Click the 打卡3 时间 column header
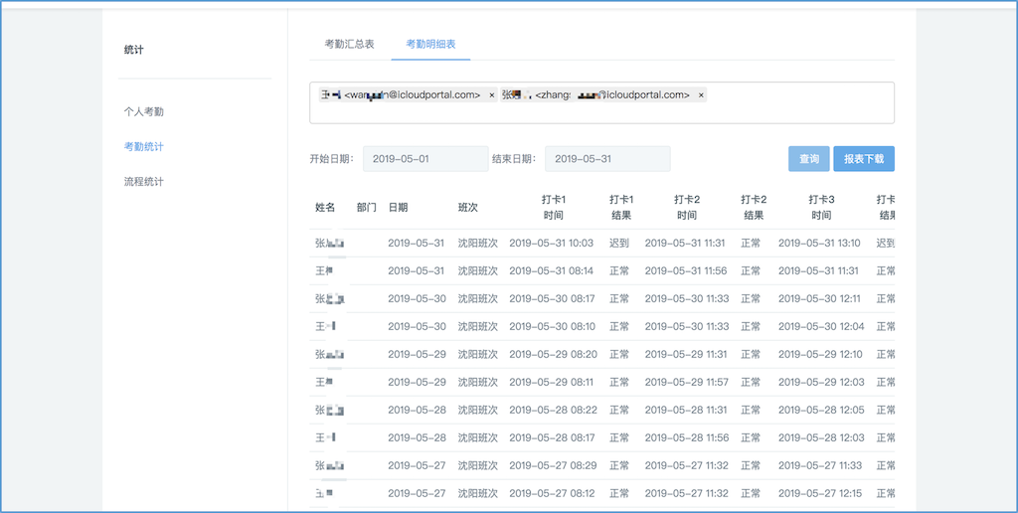Image resolution: width=1018 pixels, height=513 pixels. pyautogui.click(x=821, y=208)
